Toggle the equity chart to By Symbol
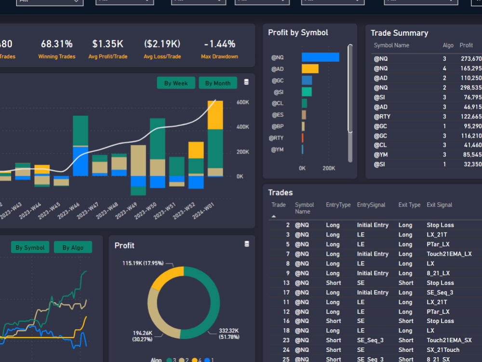482x362 pixels. tap(30, 247)
